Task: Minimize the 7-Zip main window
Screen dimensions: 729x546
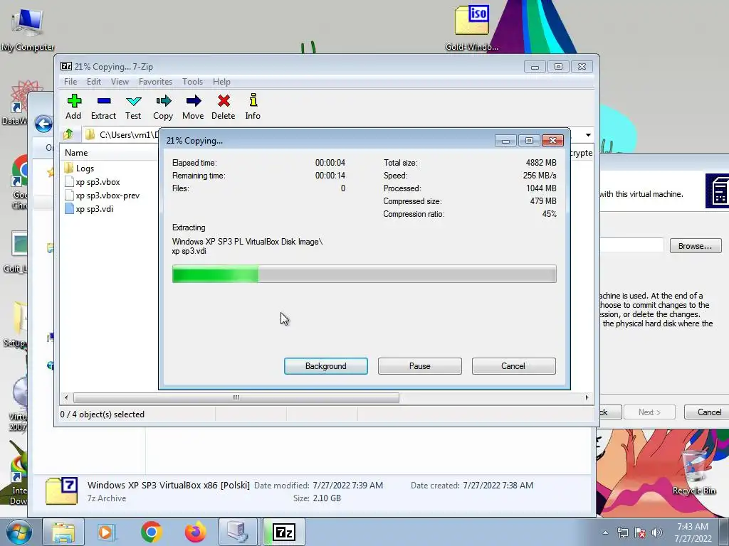Action: pos(535,67)
